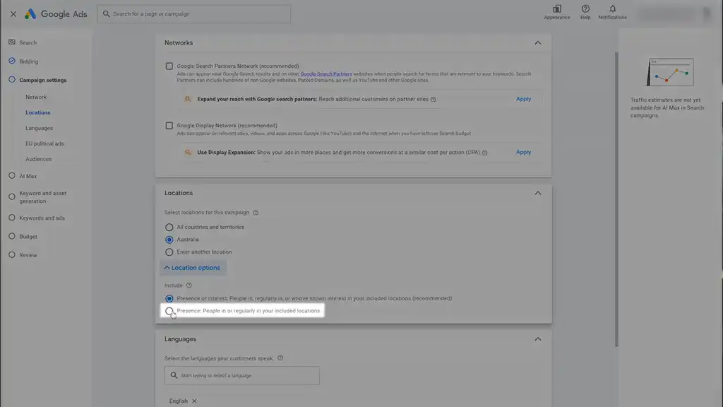
Task: Remove the English language chip
Action: click(194, 401)
